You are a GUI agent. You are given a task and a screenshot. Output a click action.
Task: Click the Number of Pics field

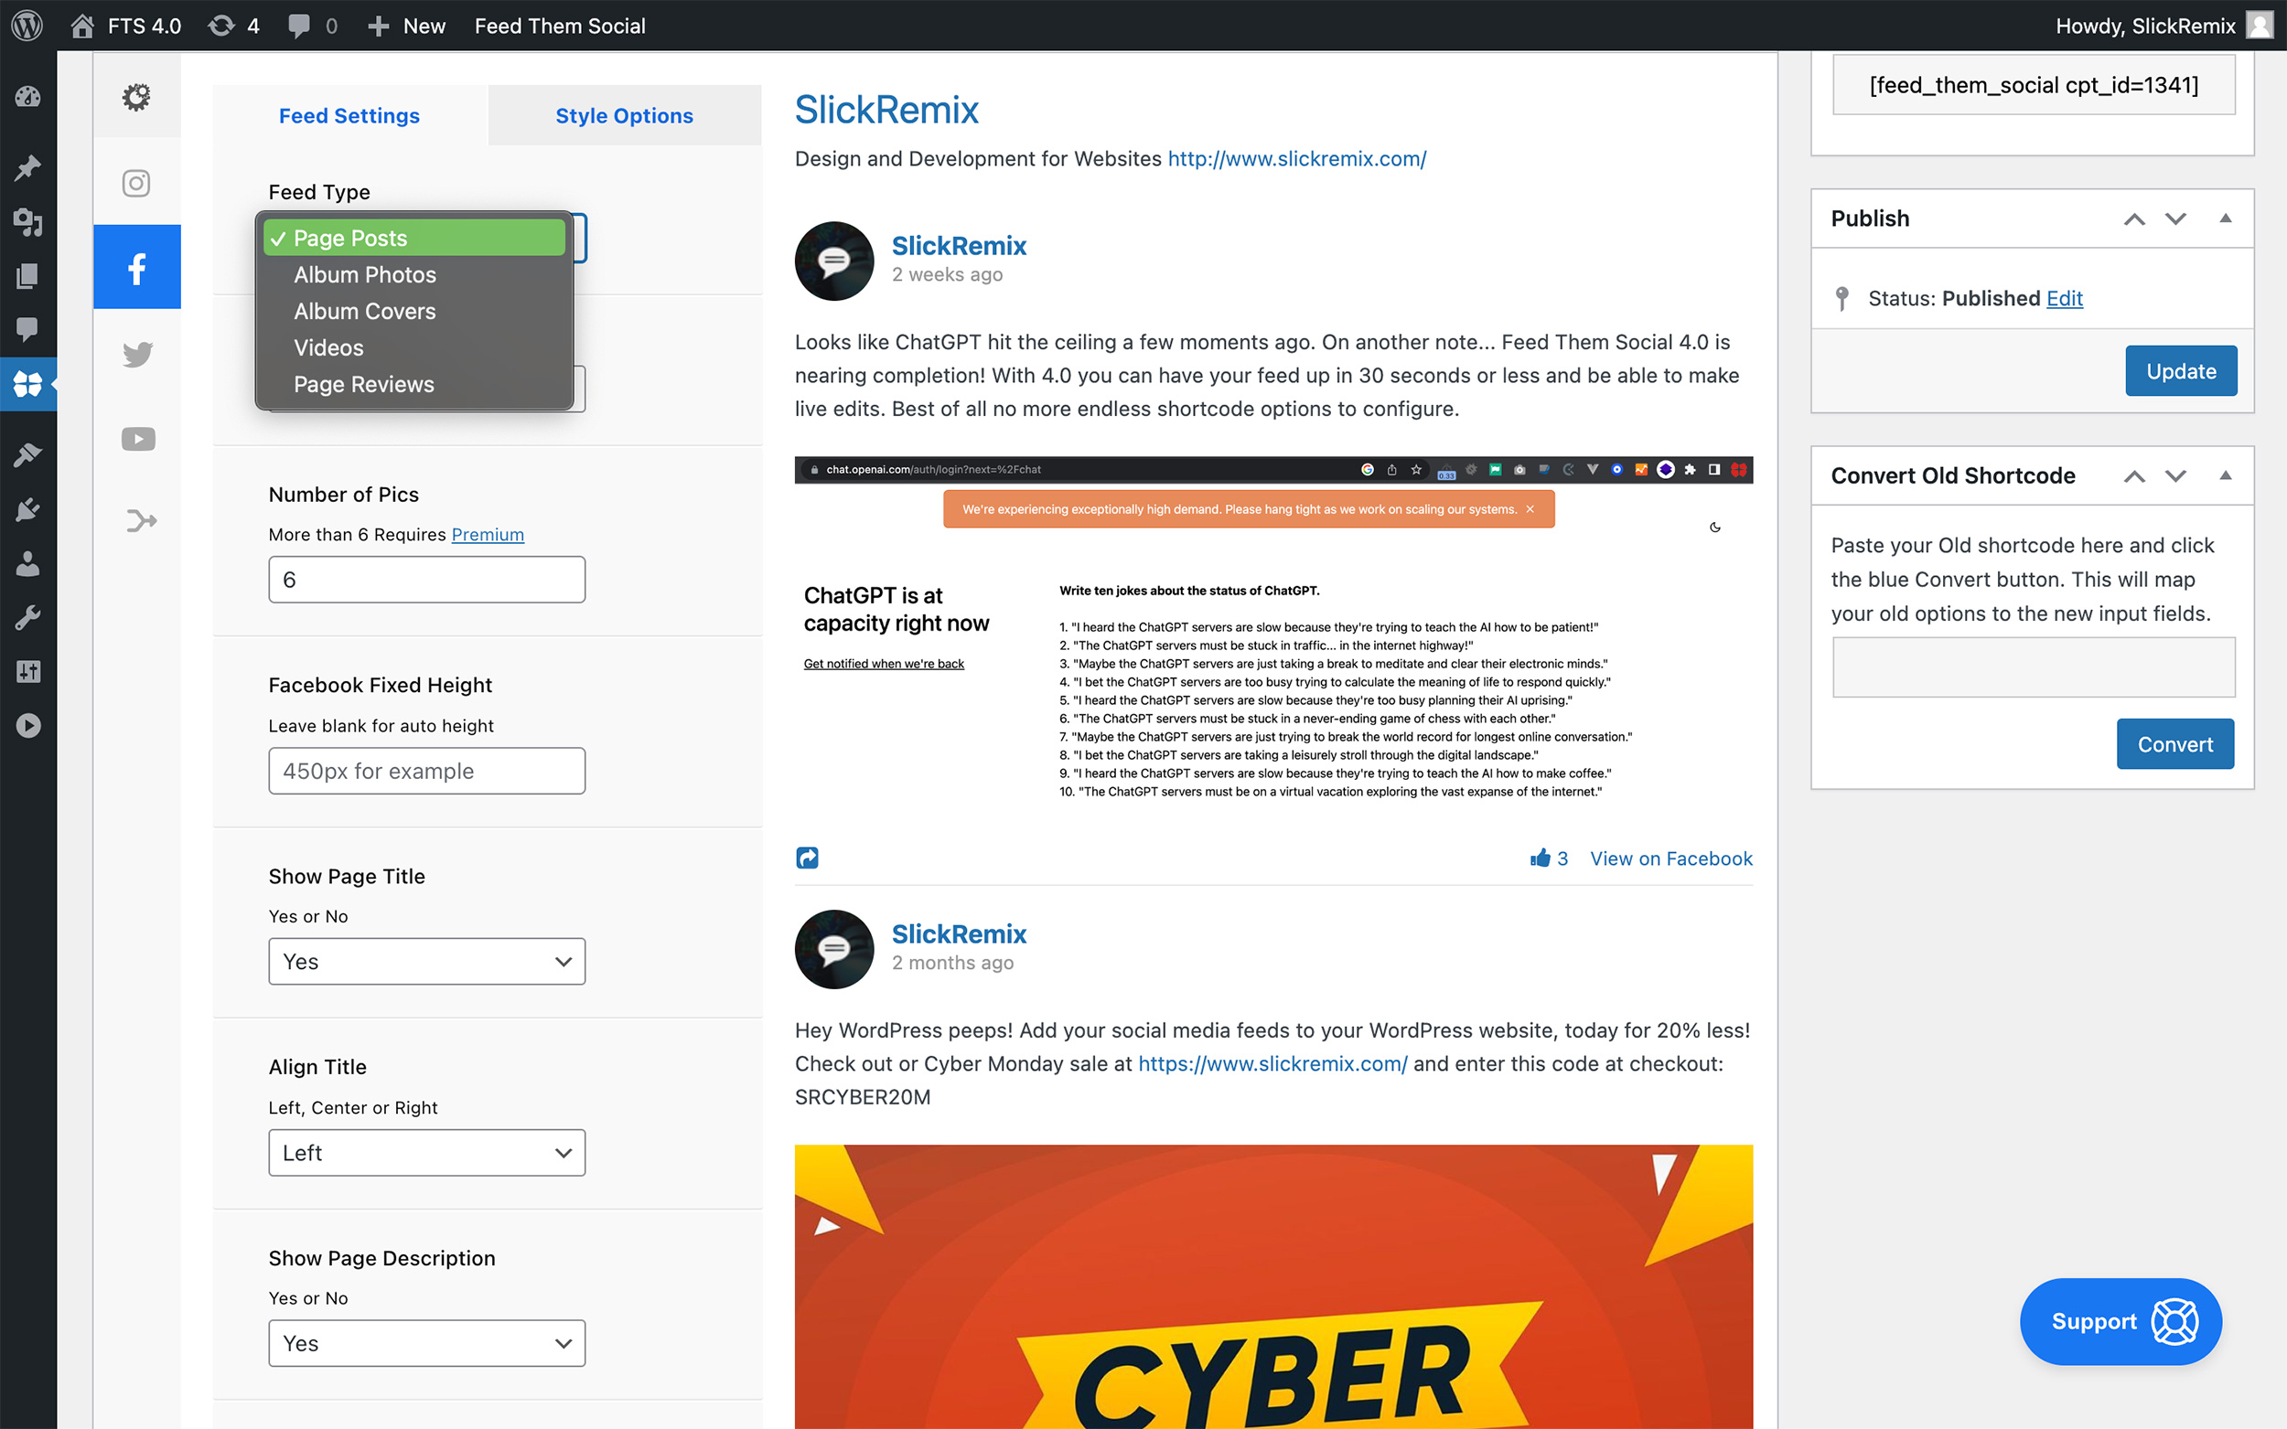click(426, 580)
